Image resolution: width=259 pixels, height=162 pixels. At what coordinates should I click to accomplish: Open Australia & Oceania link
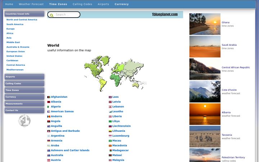coord(18,47)
